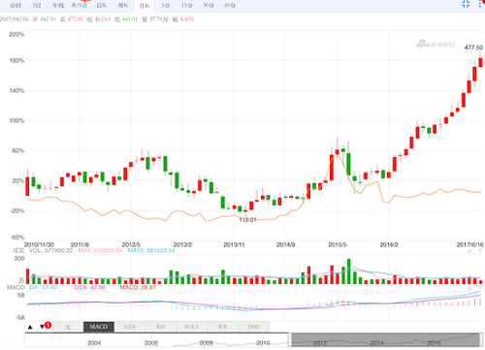Switch to the 日K tab
The height and width of the screenshot is (350, 485).
coord(102,6)
